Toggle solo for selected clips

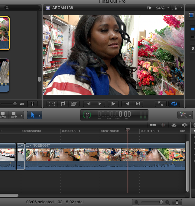point(174,125)
